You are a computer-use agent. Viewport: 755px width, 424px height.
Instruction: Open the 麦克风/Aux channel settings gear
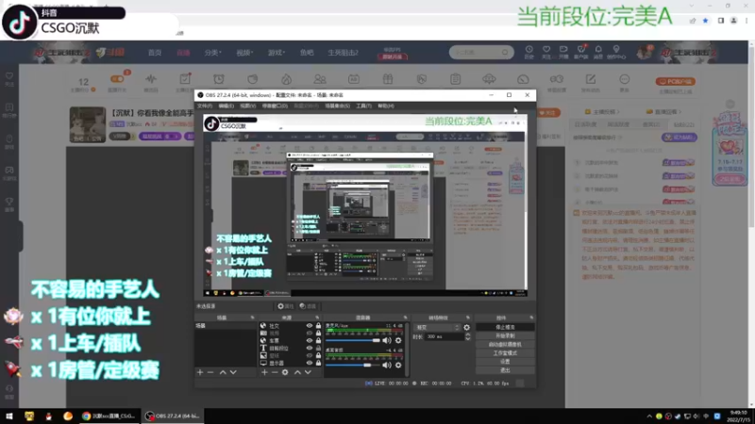398,340
